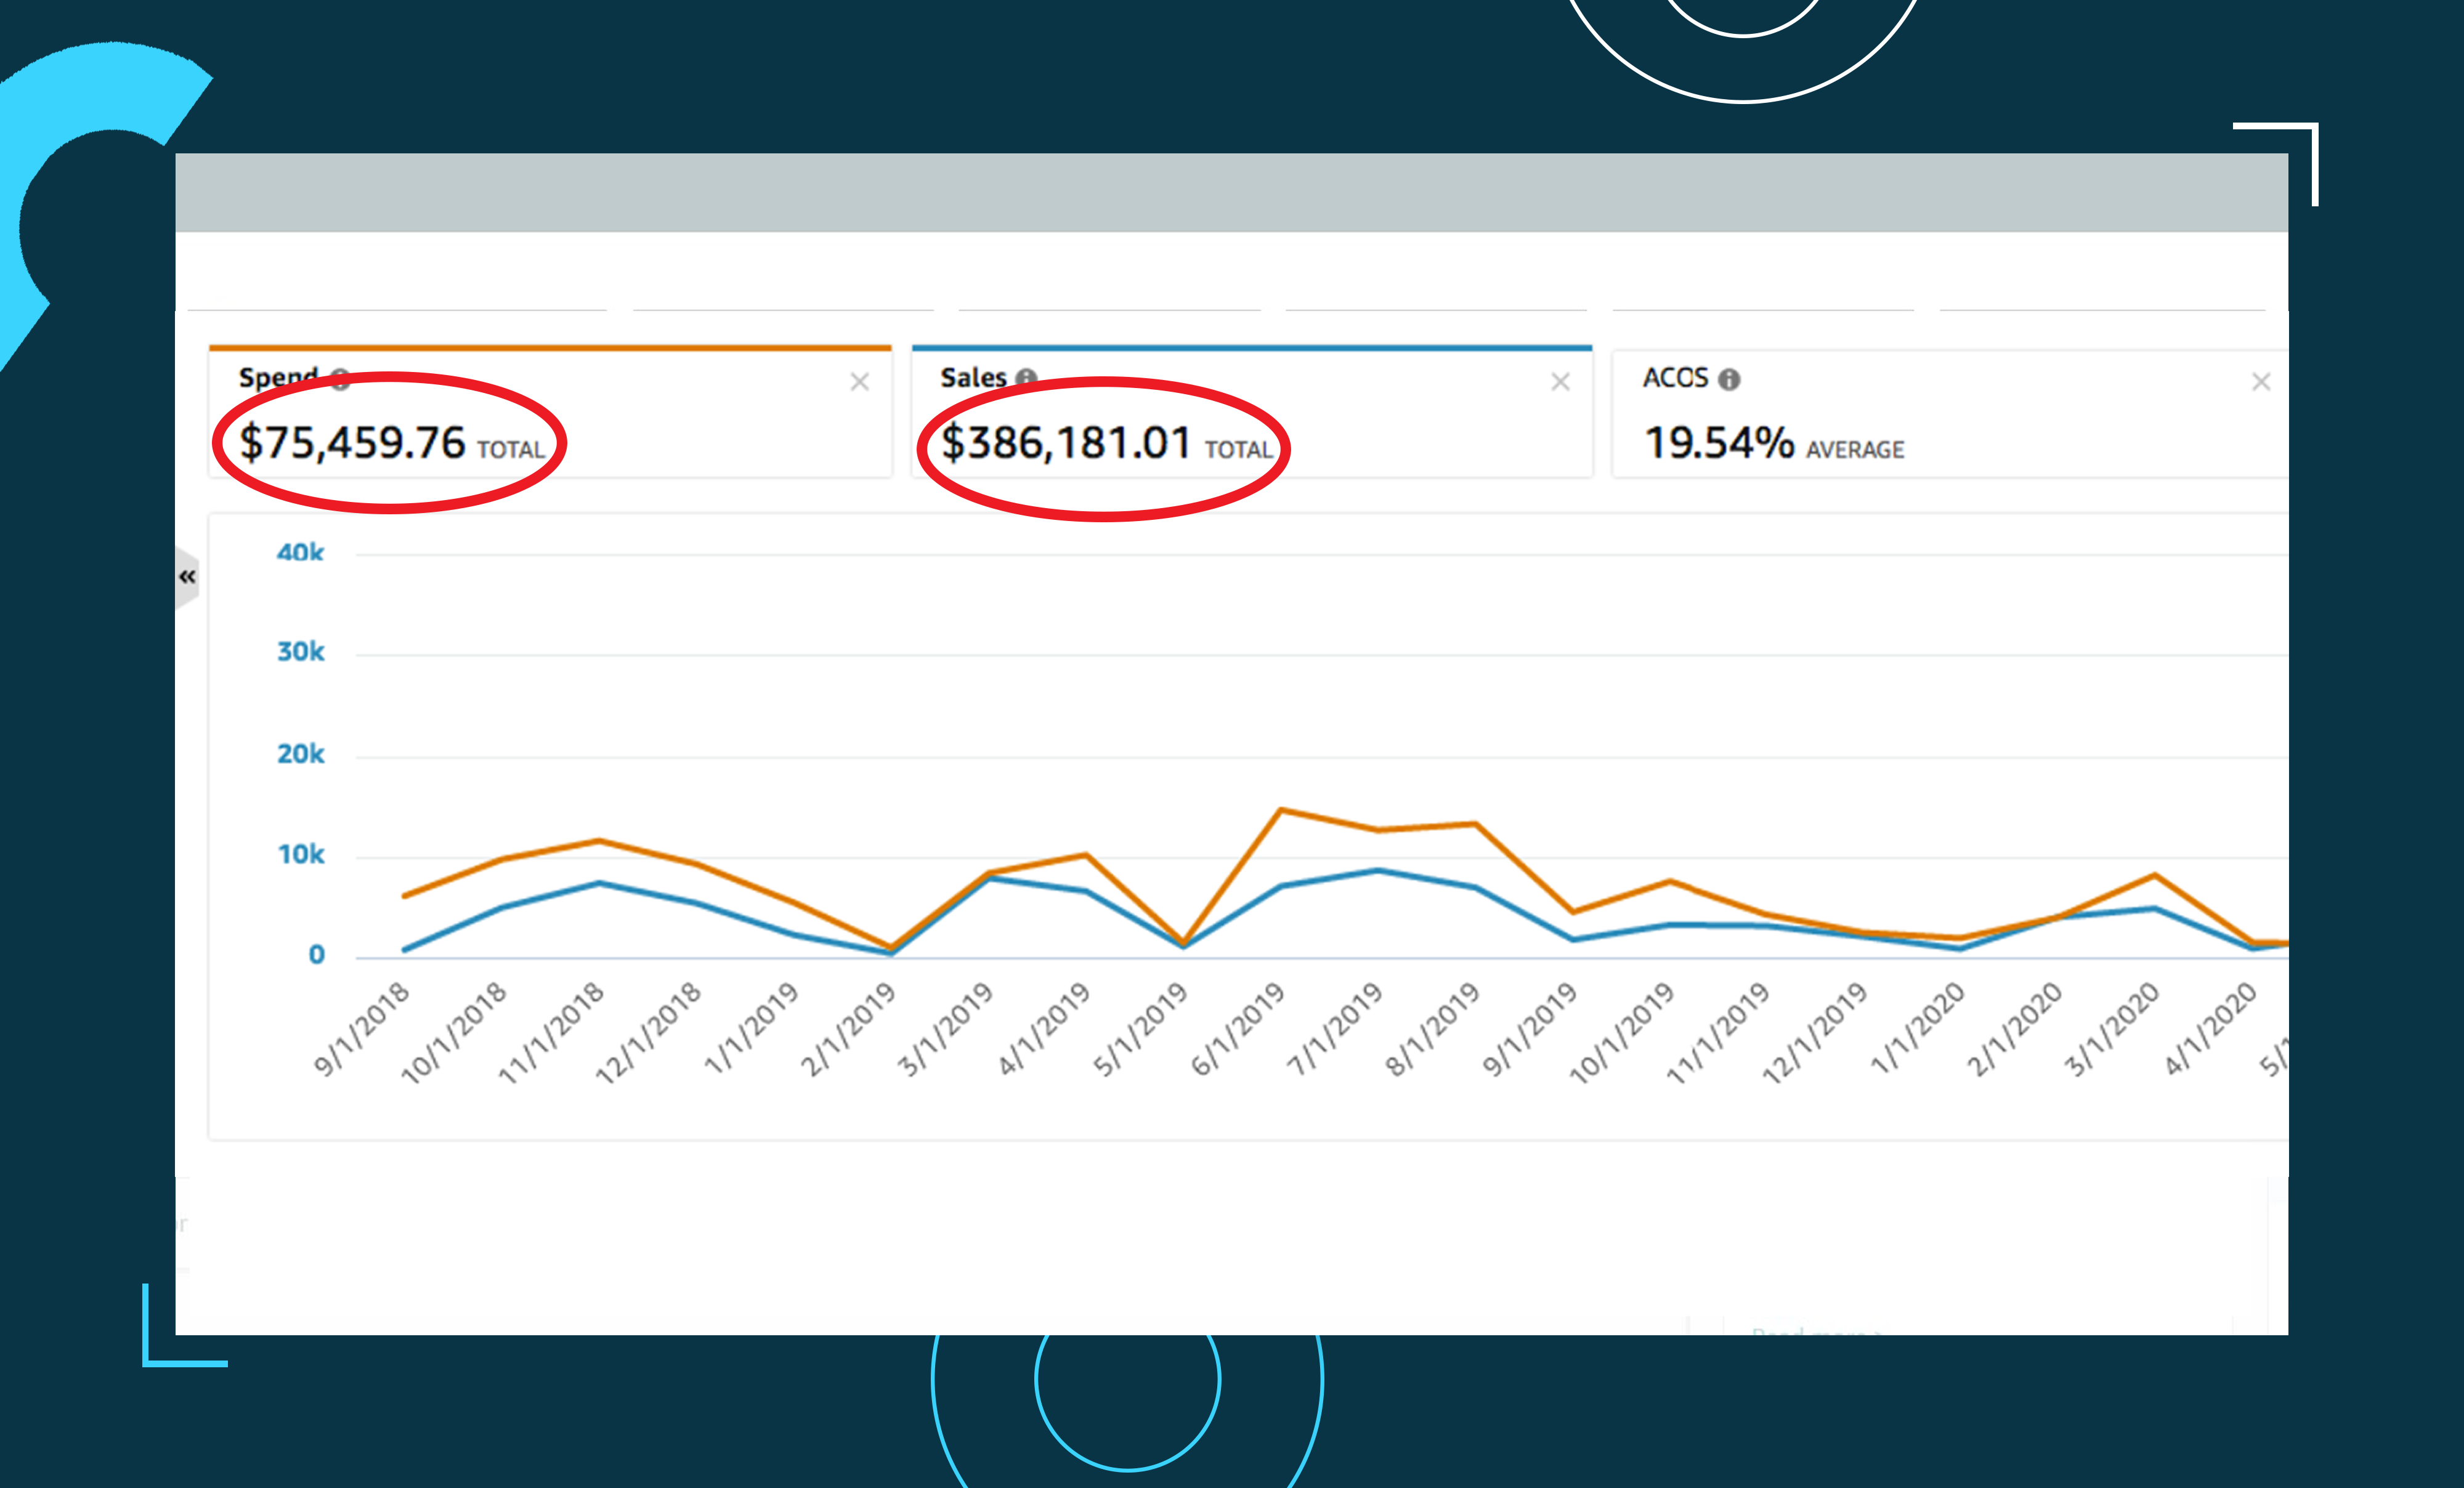This screenshot has width=2464, height=1488.
Task: Click the orange line point at 11/1/2018
Action: (599, 841)
